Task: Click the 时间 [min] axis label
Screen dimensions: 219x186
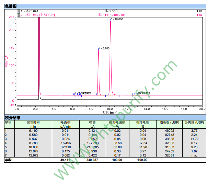Action: point(109,113)
